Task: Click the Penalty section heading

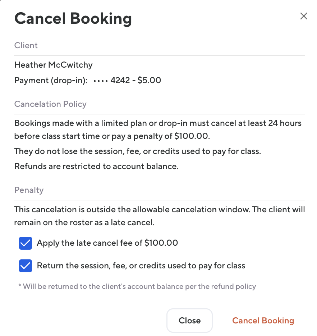Action: click(x=29, y=190)
